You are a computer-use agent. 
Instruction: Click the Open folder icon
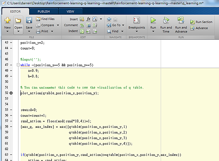[x=18, y=20]
